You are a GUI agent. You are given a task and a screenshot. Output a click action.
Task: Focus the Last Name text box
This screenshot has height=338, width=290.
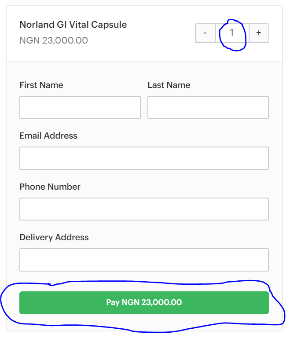(x=208, y=107)
